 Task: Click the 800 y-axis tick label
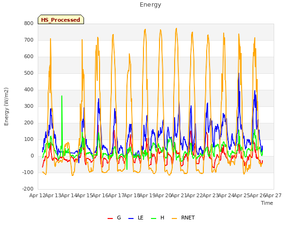tap(29, 23)
